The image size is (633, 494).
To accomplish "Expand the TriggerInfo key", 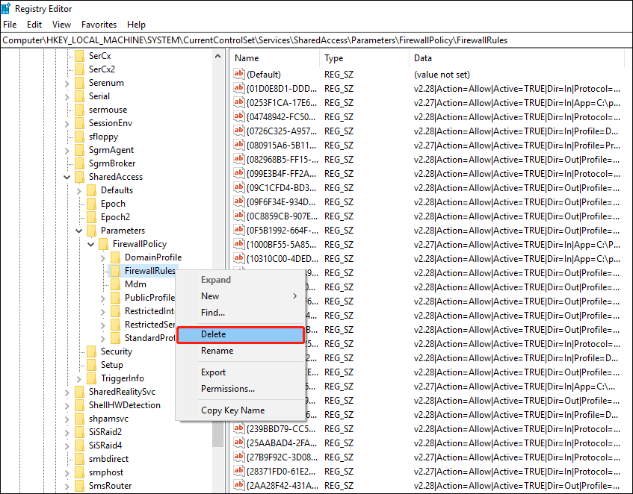I will tap(78, 378).
